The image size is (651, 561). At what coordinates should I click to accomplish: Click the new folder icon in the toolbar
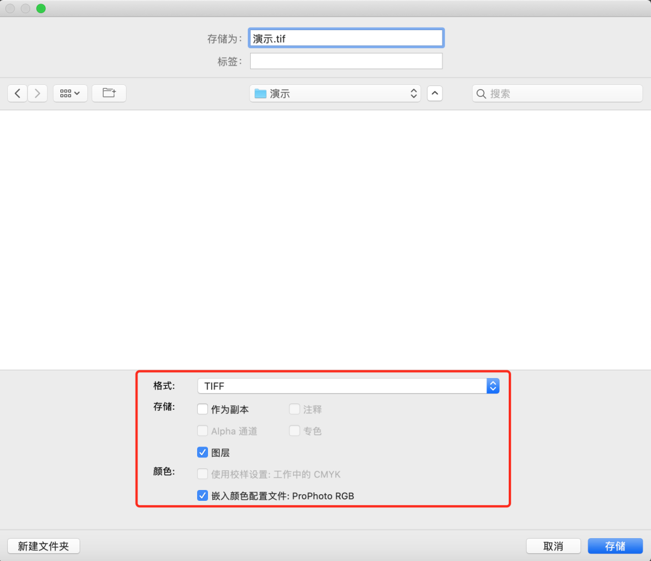click(108, 93)
